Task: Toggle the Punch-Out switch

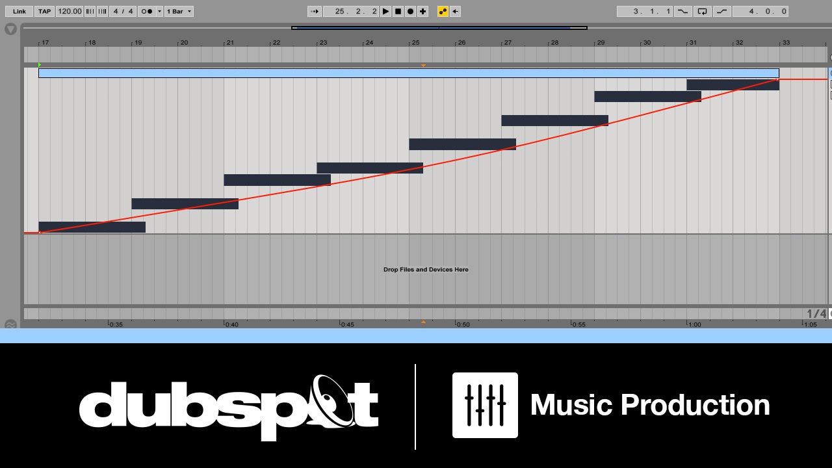Action: [x=722, y=11]
